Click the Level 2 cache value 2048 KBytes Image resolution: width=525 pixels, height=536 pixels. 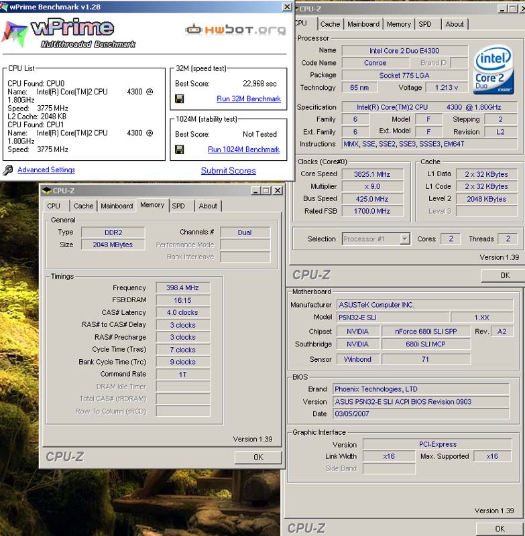click(486, 199)
